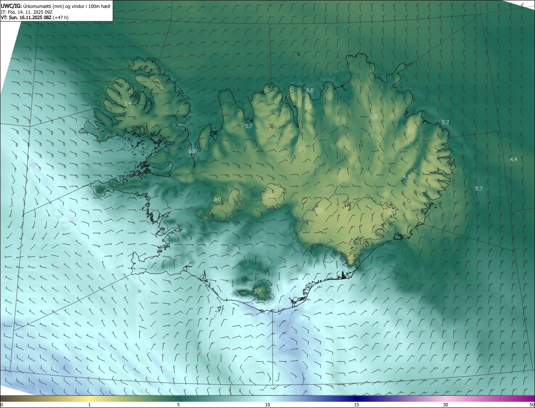This screenshot has height=408, width=535.
Task: Click the 3.7 value on the southern glacier
Action: [257, 291]
